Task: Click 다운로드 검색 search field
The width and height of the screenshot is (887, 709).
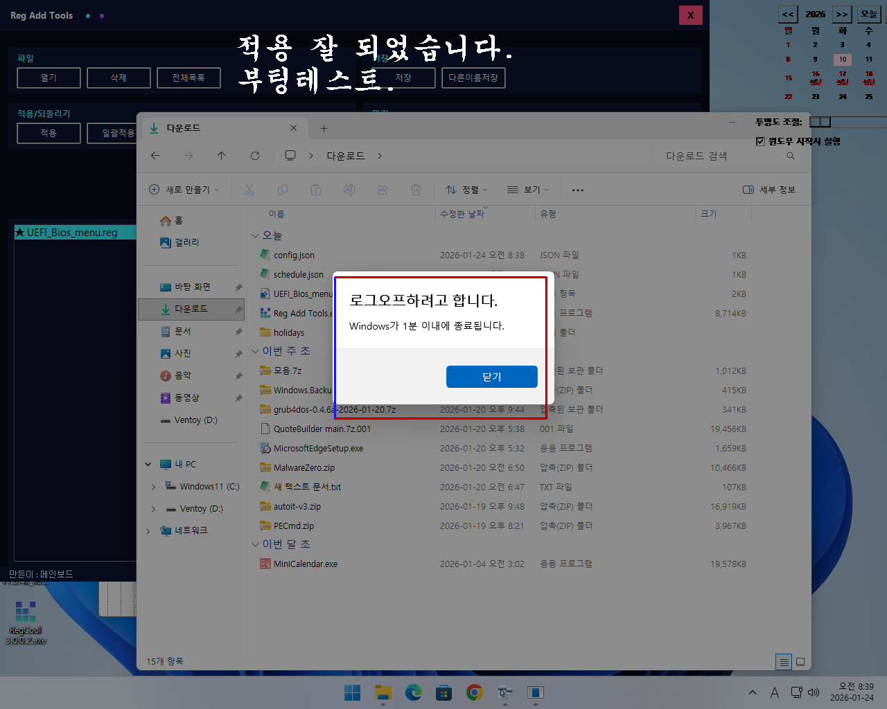Action: tap(729, 156)
